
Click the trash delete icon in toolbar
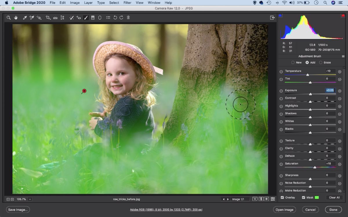coord(128,18)
